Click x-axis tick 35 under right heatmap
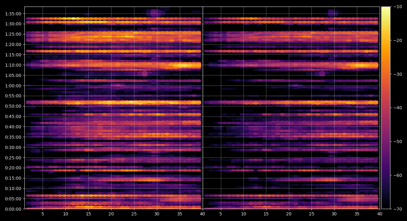This screenshot has width=407, height=221. [x=357, y=214]
